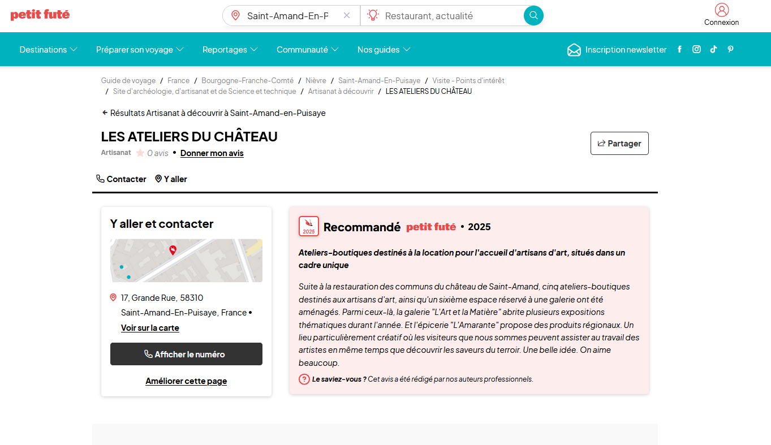Click Donner mon avis link
The width and height of the screenshot is (771, 445).
(212, 153)
